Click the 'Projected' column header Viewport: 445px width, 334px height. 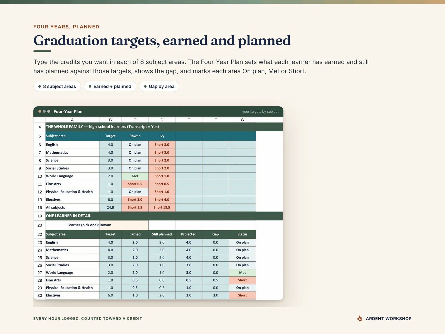coord(189,234)
